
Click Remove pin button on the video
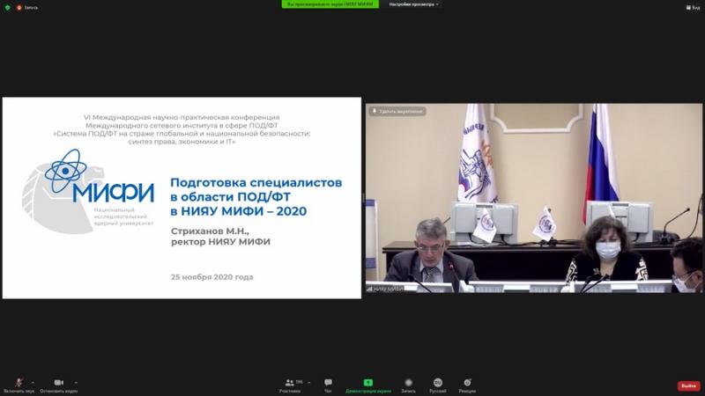397,112
